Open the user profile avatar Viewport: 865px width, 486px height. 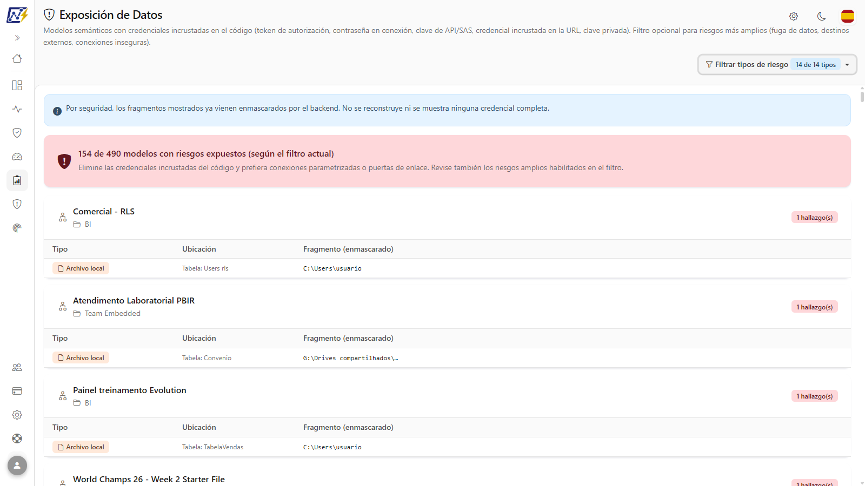pos(17,465)
